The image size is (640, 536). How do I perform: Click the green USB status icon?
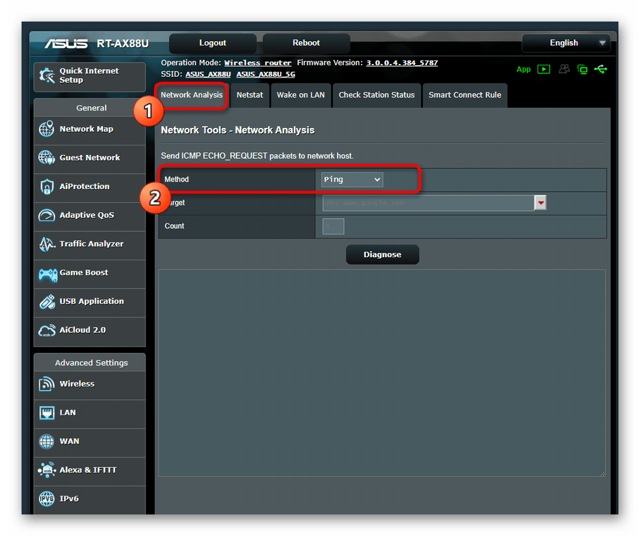click(x=601, y=69)
